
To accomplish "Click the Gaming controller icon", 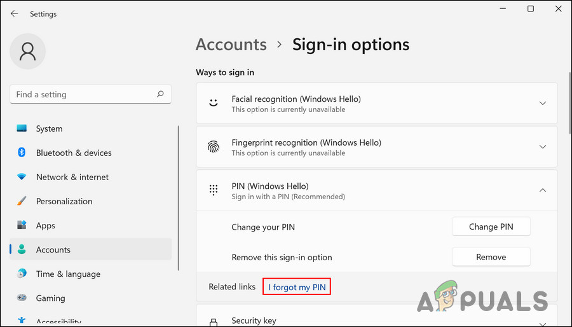I will [x=22, y=298].
